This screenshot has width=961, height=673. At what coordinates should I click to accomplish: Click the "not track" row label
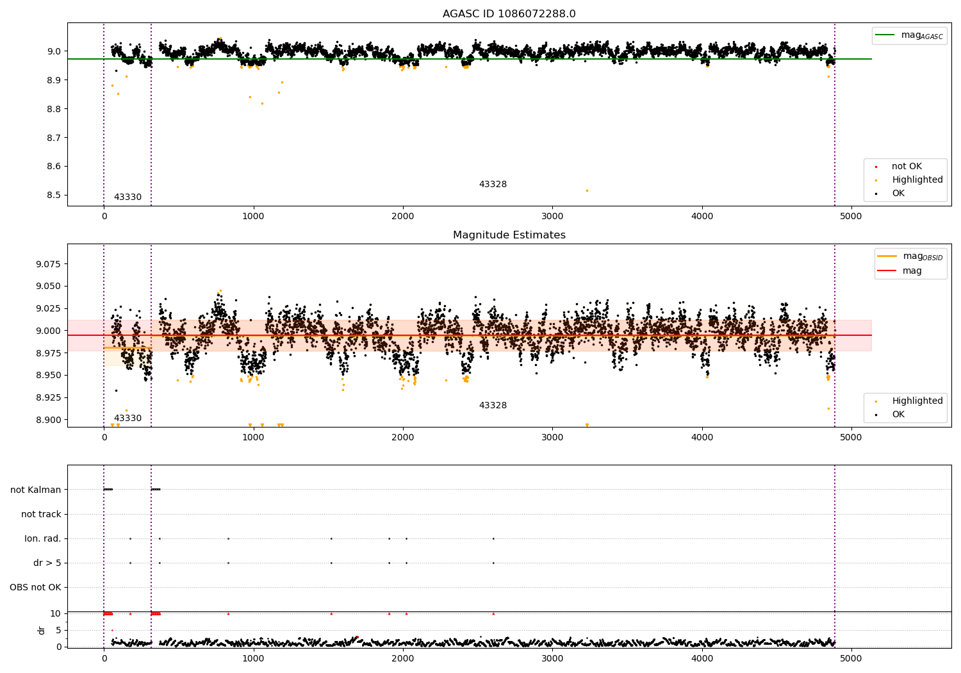(x=41, y=514)
